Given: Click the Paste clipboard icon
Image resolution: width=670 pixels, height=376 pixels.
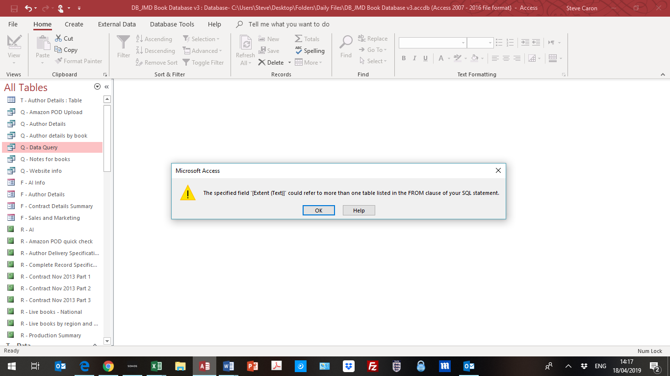Looking at the screenshot, I should (43, 43).
